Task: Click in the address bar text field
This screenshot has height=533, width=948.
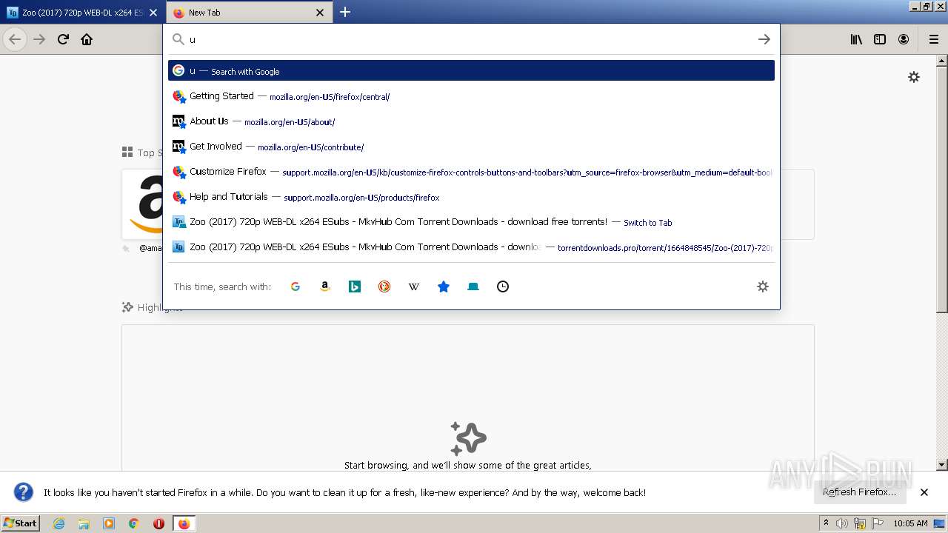Action: coord(471,39)
